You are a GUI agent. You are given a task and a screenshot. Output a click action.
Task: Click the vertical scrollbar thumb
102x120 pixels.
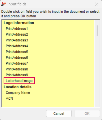[x=97, y=31]
